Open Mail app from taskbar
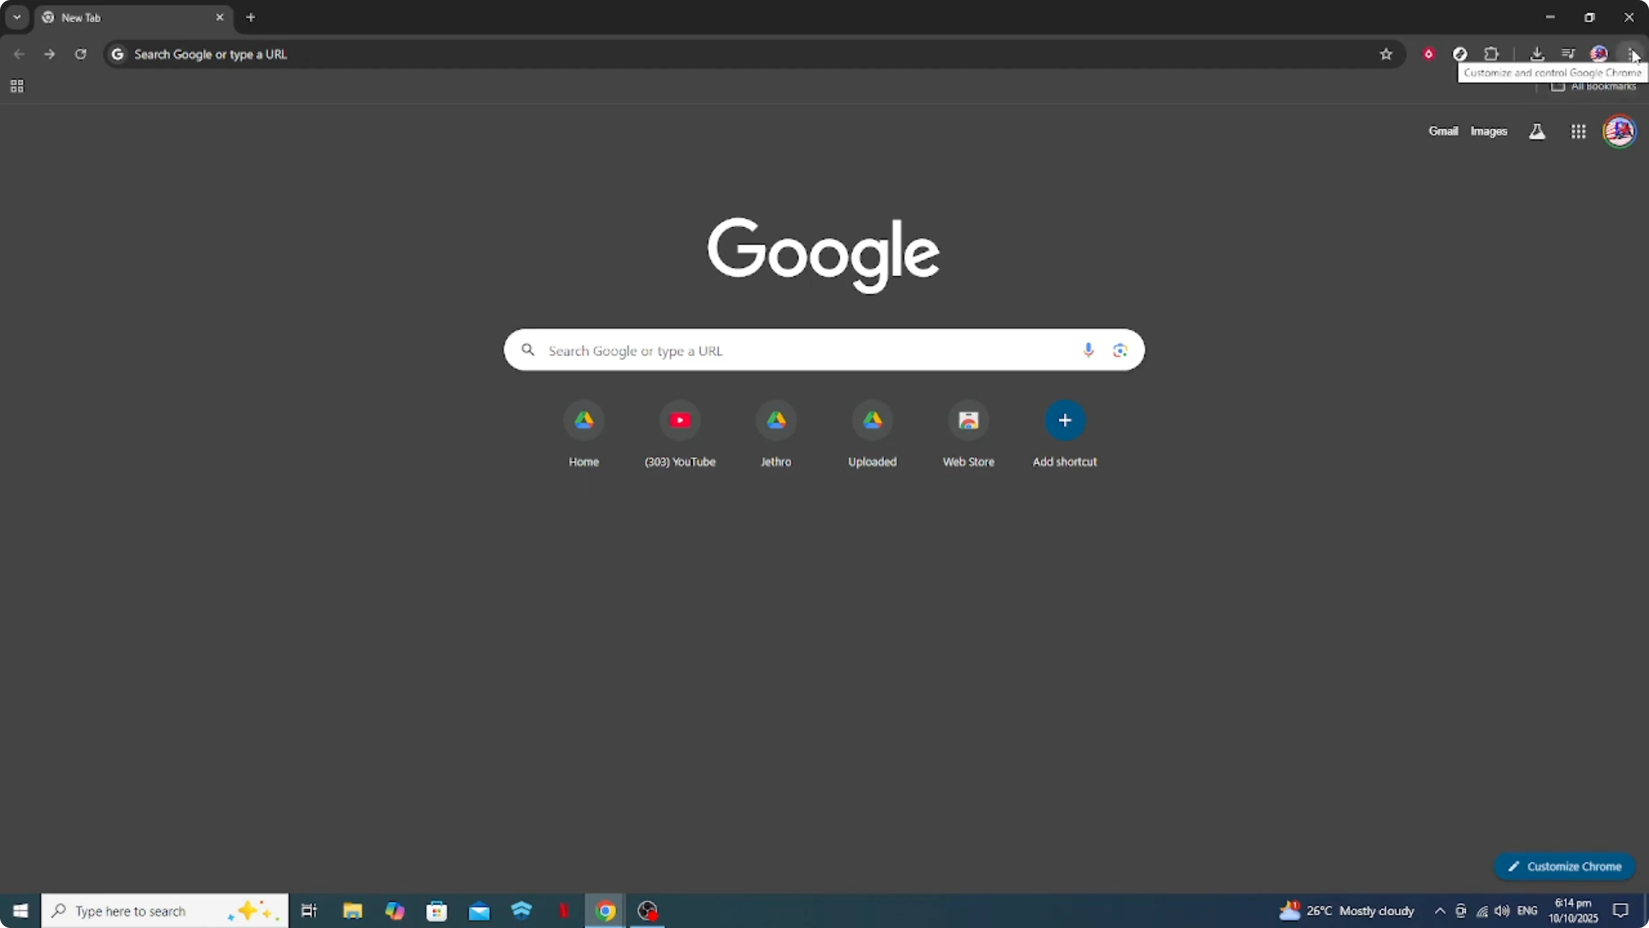Image resolution: width=1649 pixels, height=928 pixels. click(x=479, y=911)
